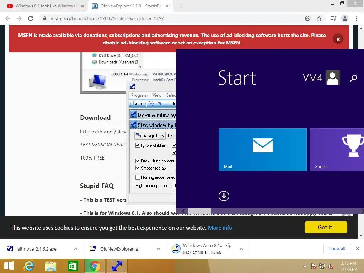Screen dimensions: 364x273
Task: Open Windows Store from taskbar
Action: click(73, 266)
